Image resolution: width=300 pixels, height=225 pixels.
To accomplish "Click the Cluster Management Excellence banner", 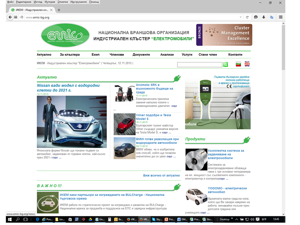I will [224, 35].
